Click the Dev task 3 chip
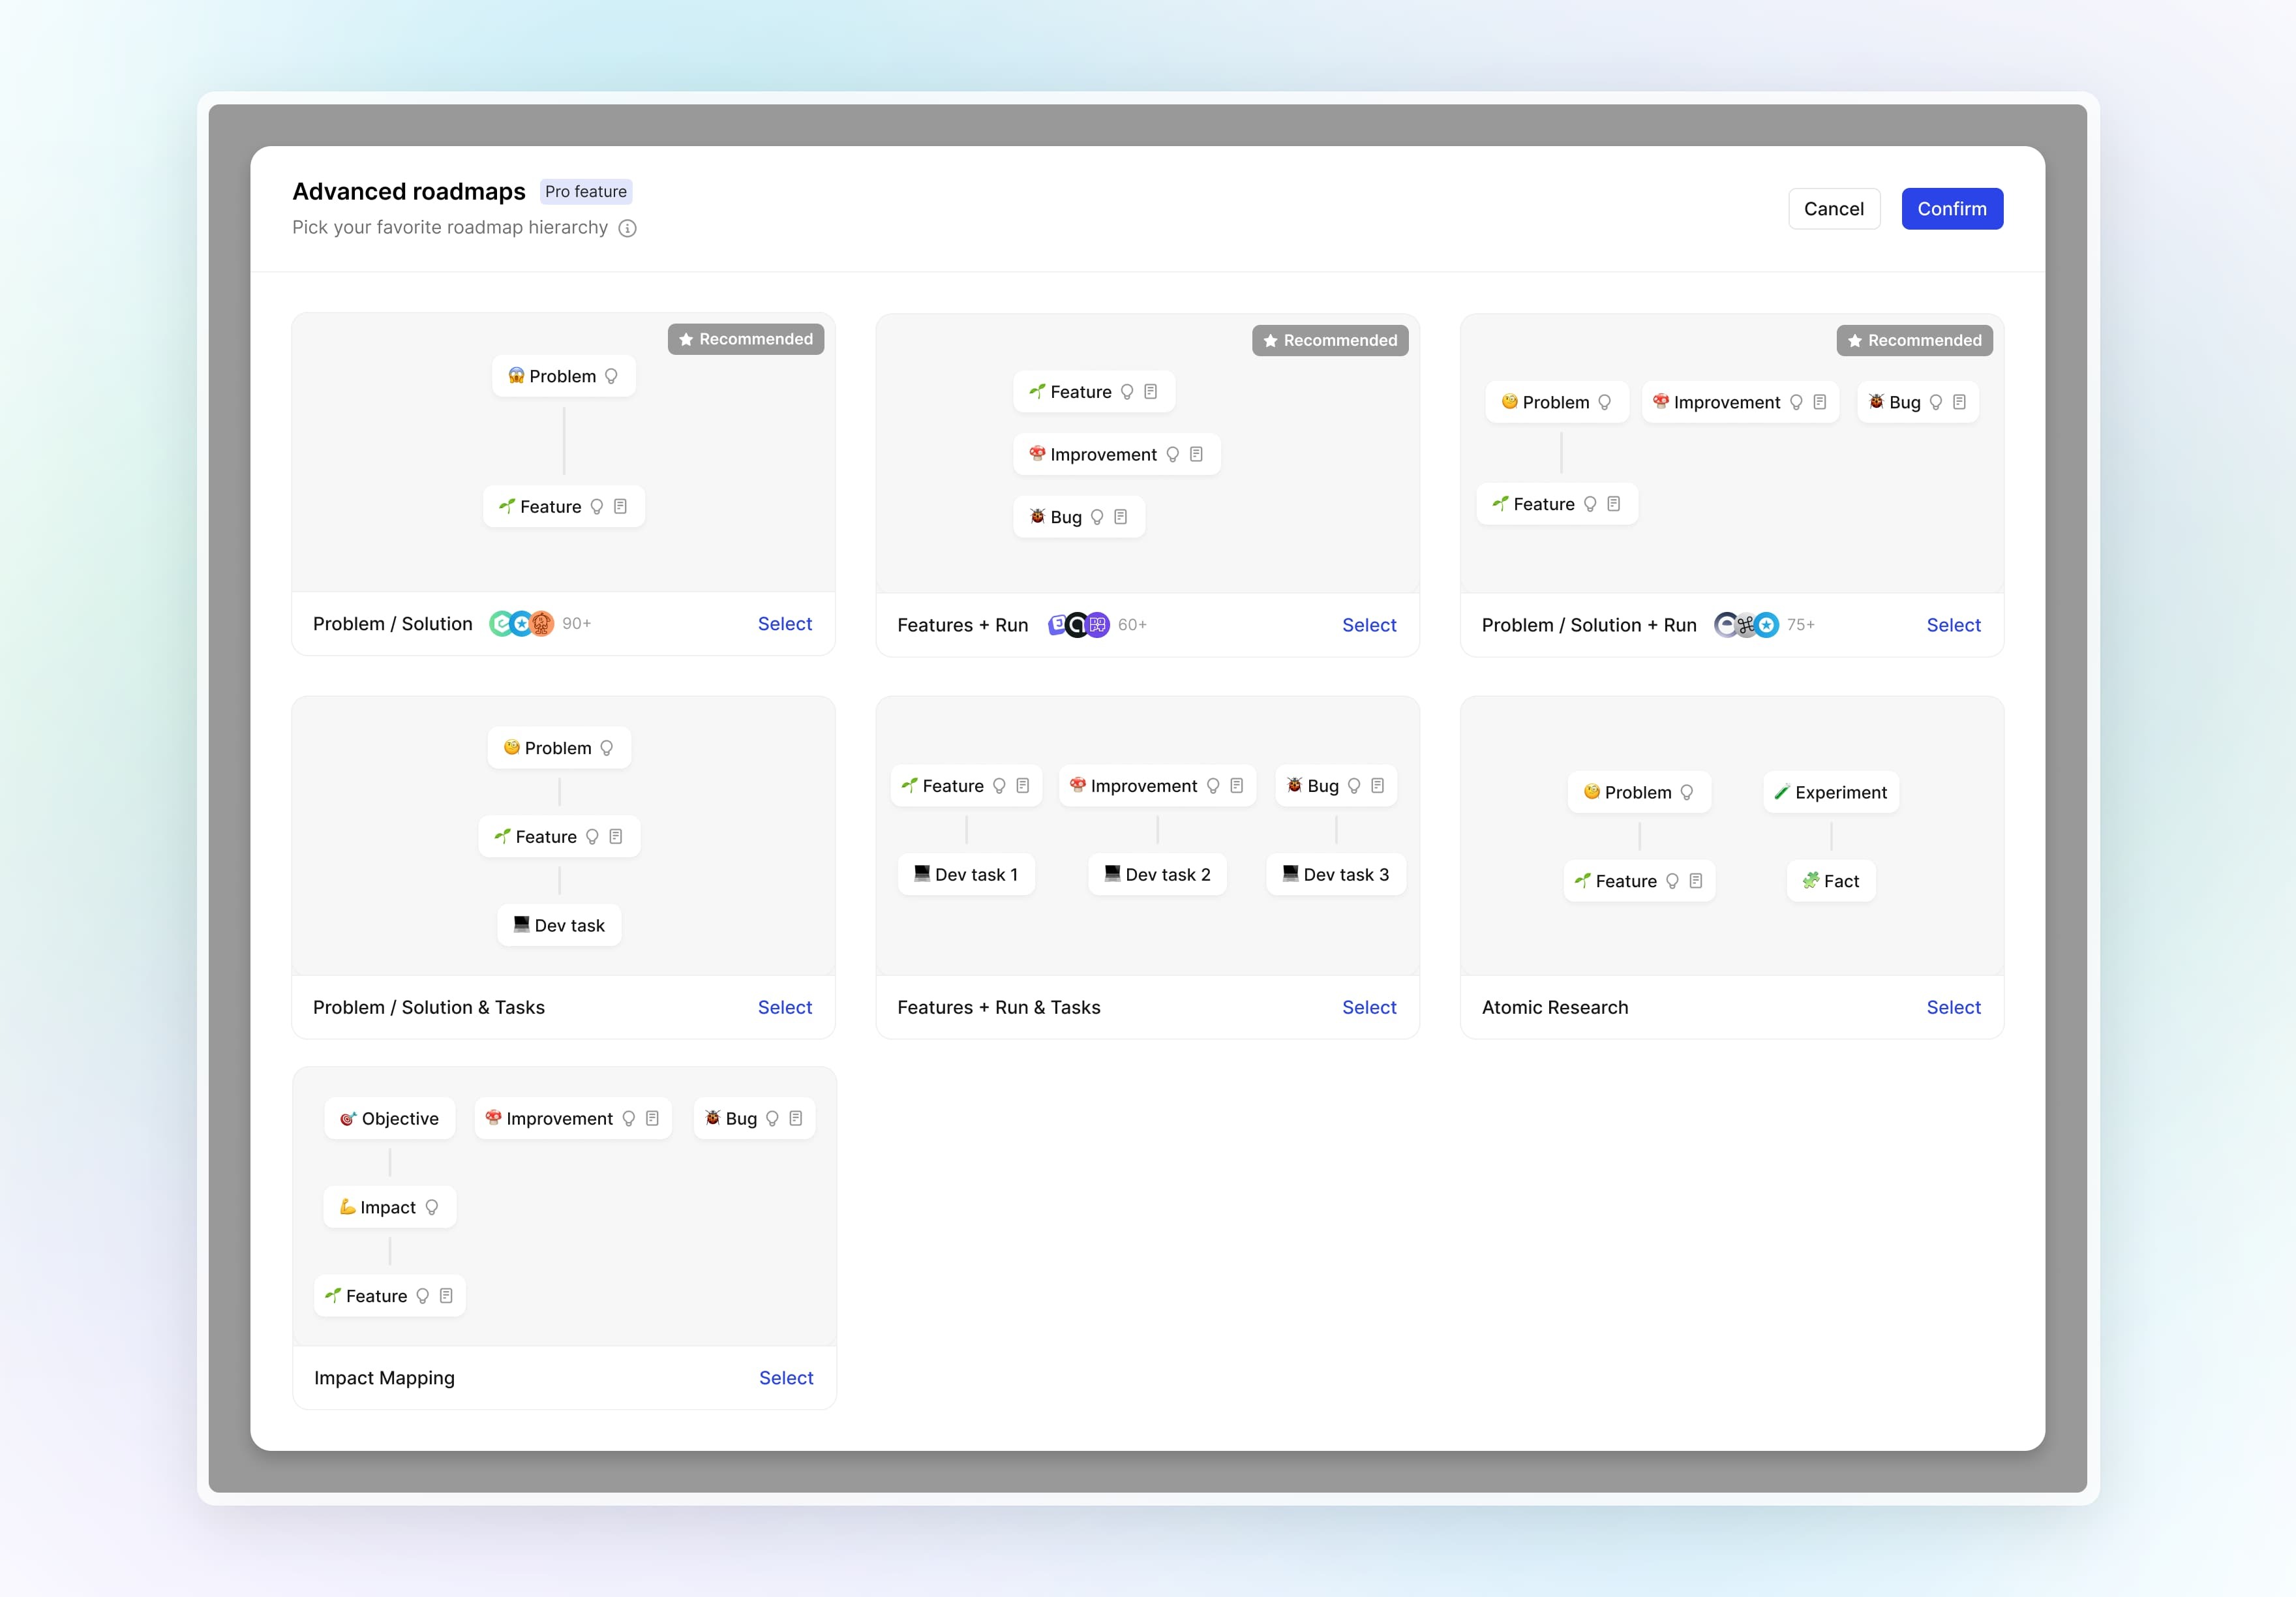2296x1597 pixels. [x=1336, y=874]
